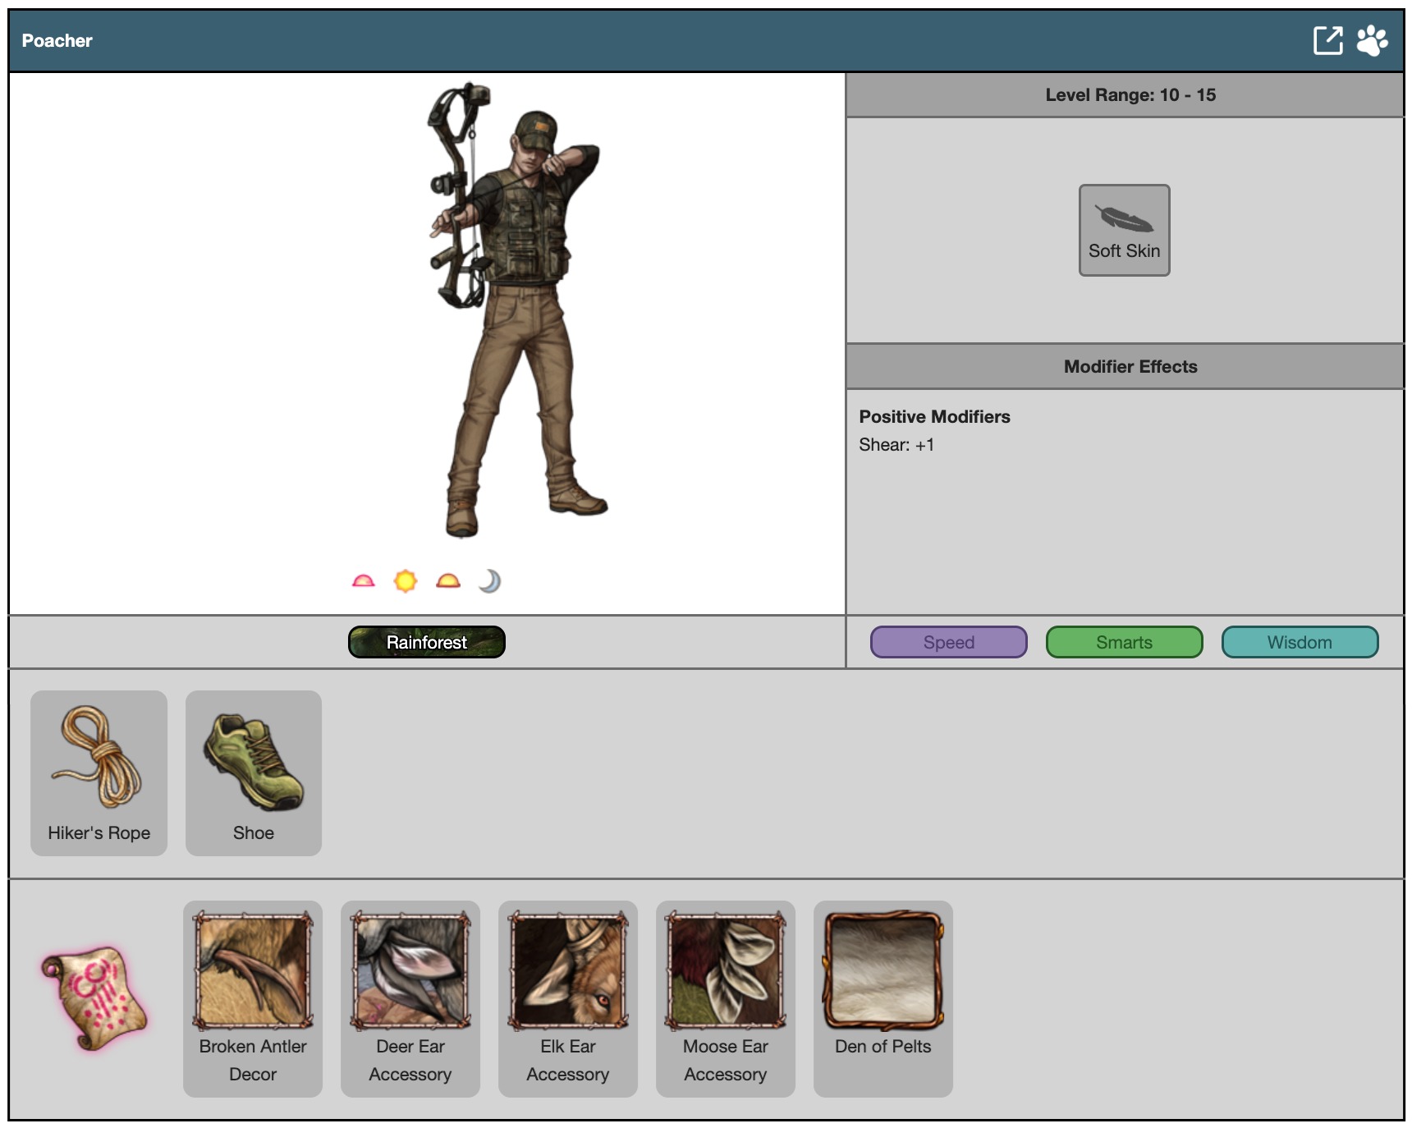
Task: Click the Rainforest biome badge
Action: [426, 642]
